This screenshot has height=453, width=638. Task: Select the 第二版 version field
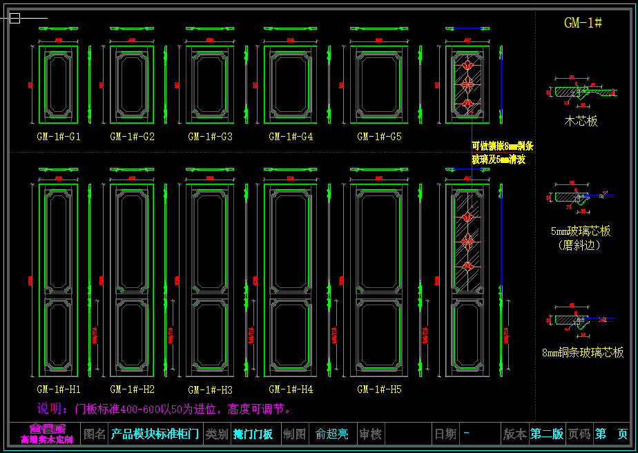point(547,434)
